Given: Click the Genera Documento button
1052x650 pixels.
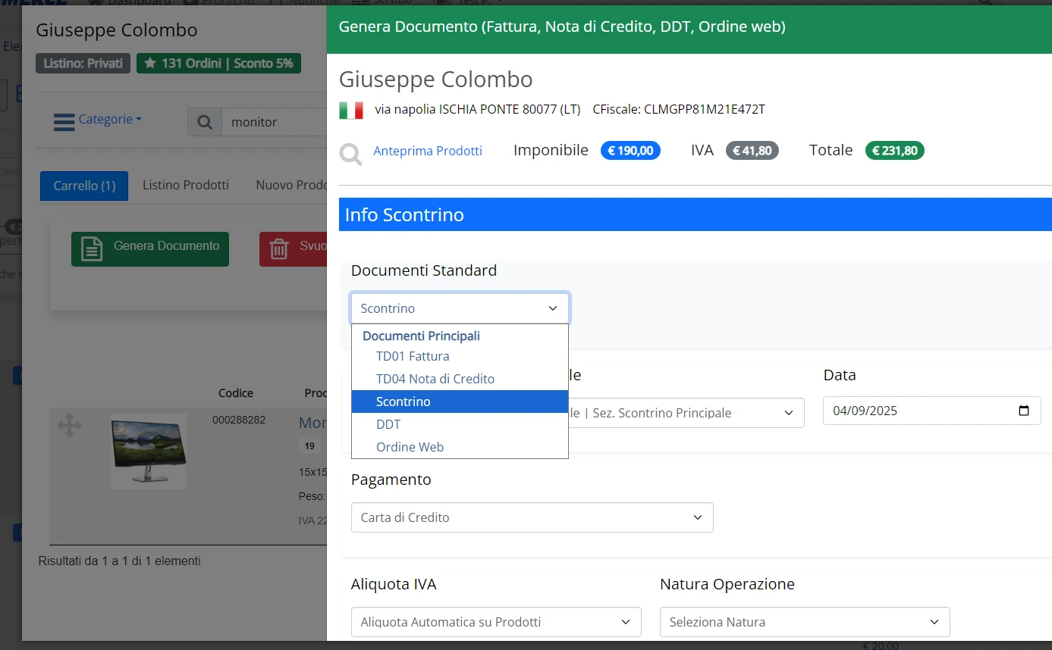Looking at the screenshot, I should click(x=150, y=248).
